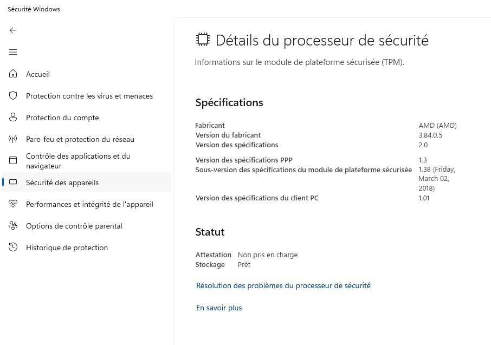Open the hamburger navigation menu
Viewport: 491px width, 345px height.
click(13, 52)
